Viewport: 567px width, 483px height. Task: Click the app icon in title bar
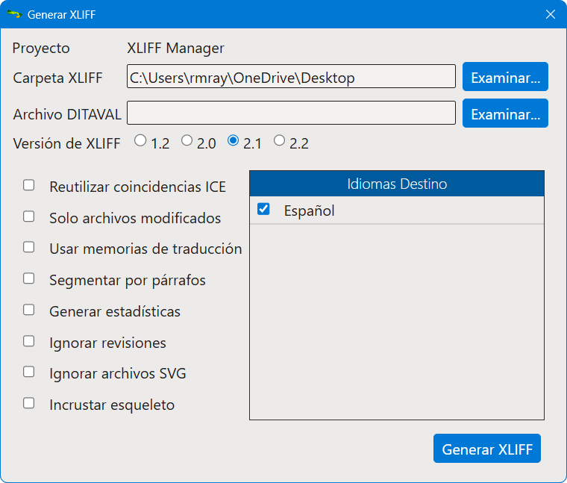14,14
